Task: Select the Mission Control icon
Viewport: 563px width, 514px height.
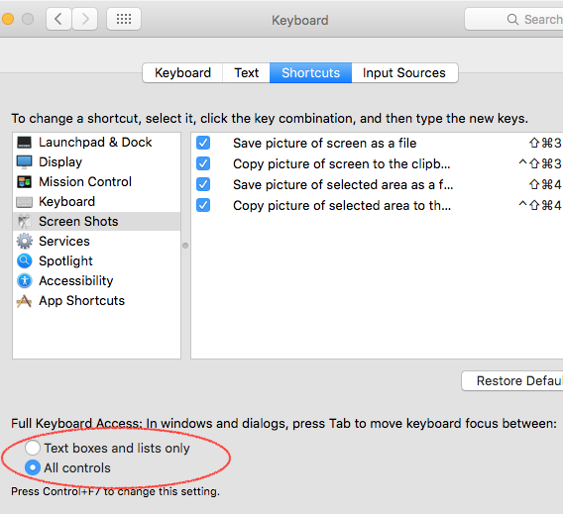Action: point(24,182)
